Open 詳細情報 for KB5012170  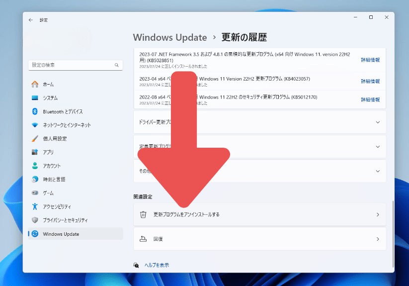coord(370,99)
